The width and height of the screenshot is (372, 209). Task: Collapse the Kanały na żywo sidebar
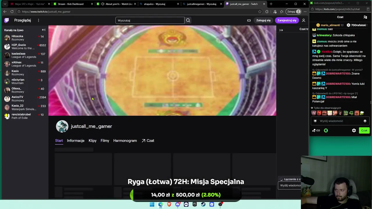click(x=44, y=30)
